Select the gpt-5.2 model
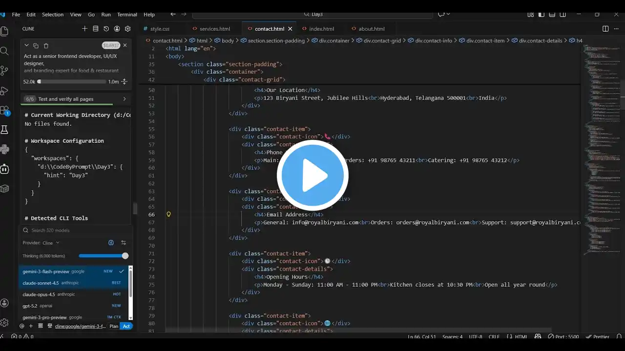 [73, 306]
